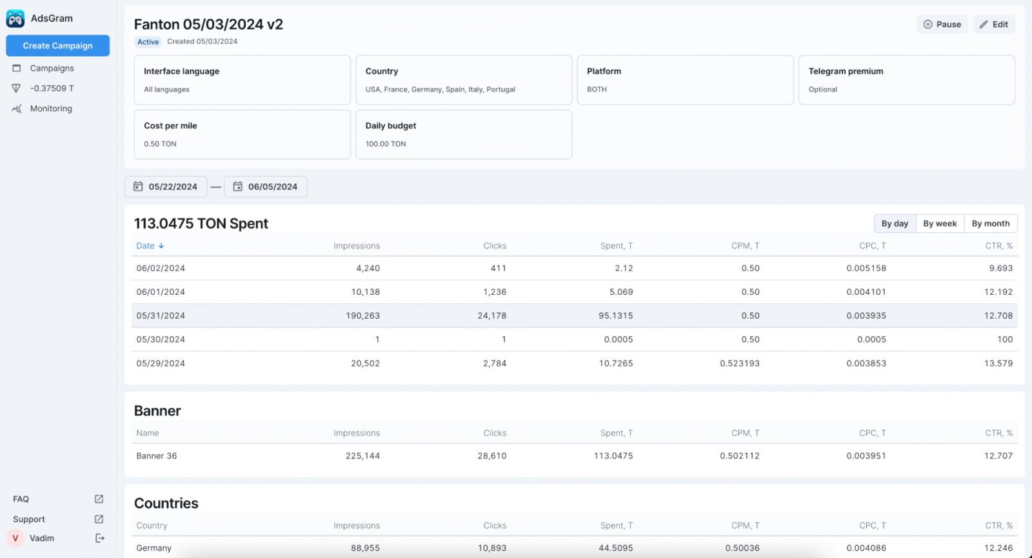Pause the Fanton campaign

click(x=942, y=25)
